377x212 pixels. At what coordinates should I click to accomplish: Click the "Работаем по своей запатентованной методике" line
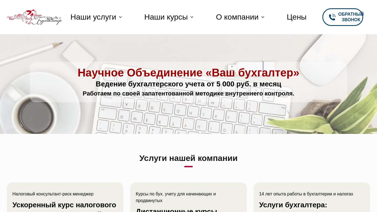coord(188,94)
